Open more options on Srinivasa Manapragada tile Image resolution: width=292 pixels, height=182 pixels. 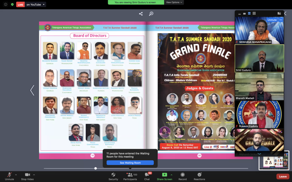(281, 20)
